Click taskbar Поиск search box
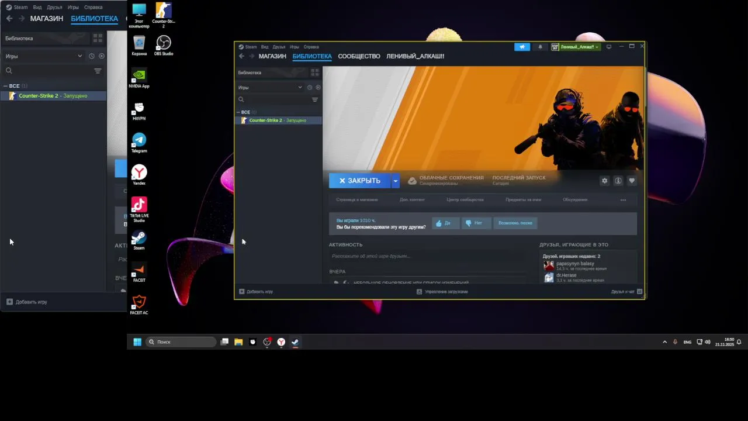This screenshot has width=748, height=421. (180, 342)
